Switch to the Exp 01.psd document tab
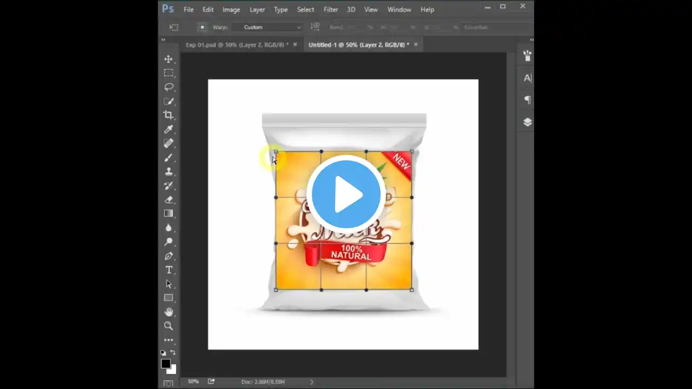This screenshot has height=389, width=692. [x=237, y=44]
